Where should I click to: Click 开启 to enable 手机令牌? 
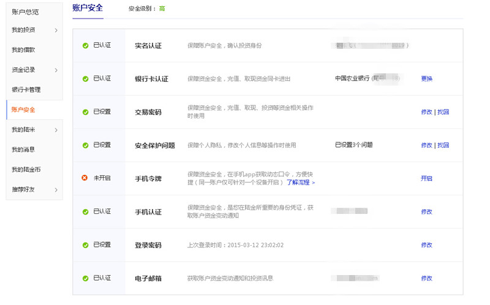coord(426,178)
